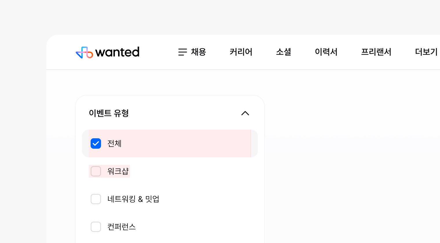
Task: Check the 워크샵 checkbox
Action: click(96, 171)
